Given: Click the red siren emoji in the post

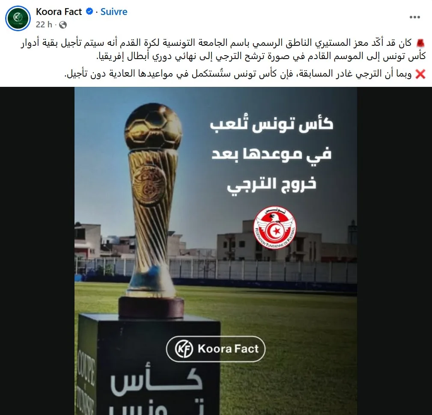Looking at the screenshot, I should (421, 43).
